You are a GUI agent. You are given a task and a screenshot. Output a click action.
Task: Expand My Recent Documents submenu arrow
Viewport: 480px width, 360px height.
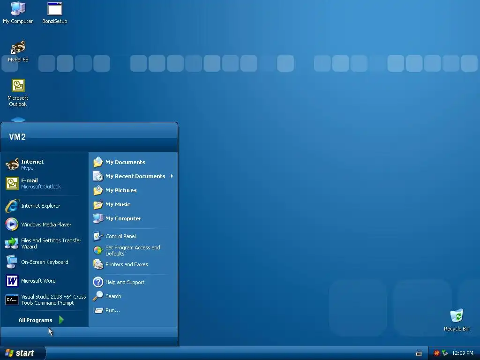pos(172,176)
